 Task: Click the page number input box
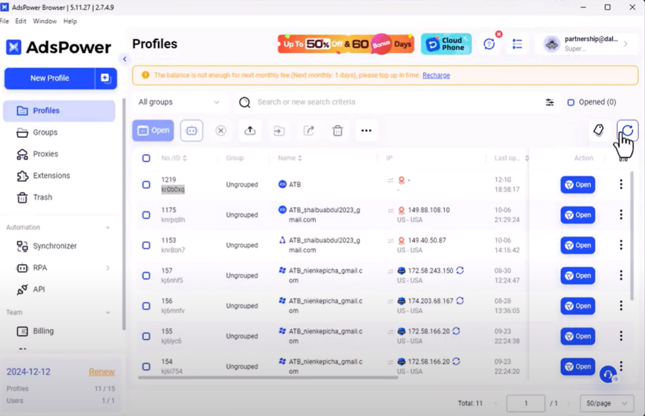526,403
